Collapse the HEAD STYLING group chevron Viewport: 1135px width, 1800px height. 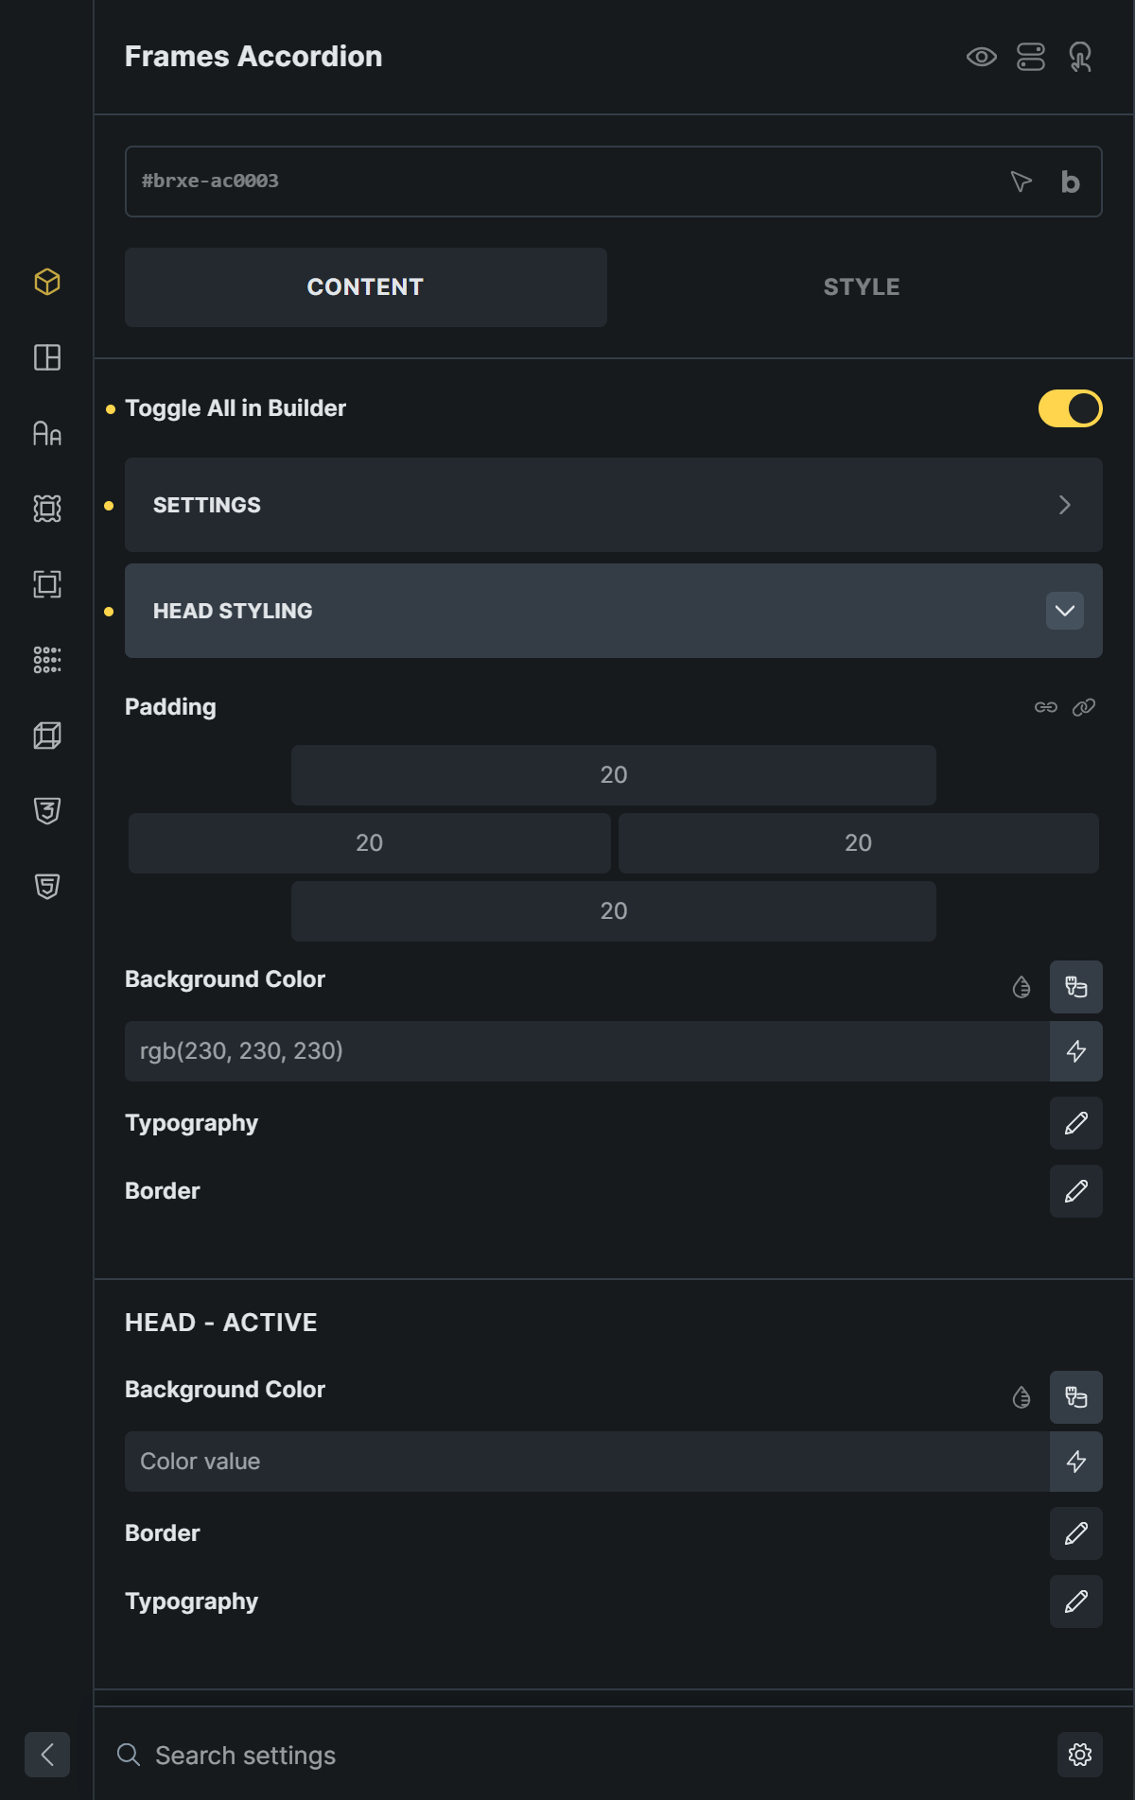[1065, 611]
